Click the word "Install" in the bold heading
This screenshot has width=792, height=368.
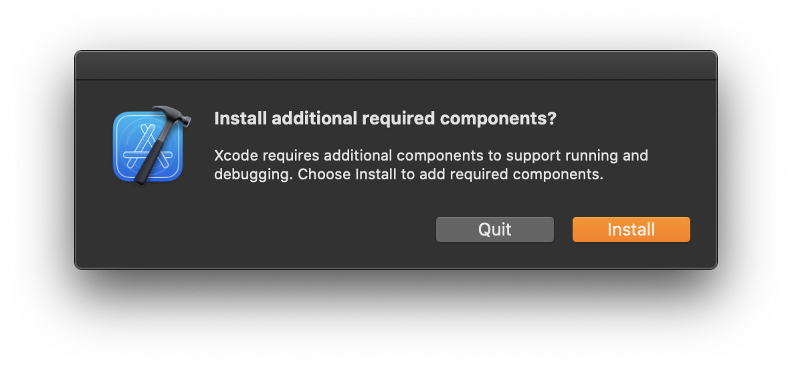tap(240, 119)
